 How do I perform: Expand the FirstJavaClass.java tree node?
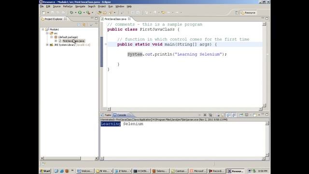(x=56, y=41)
